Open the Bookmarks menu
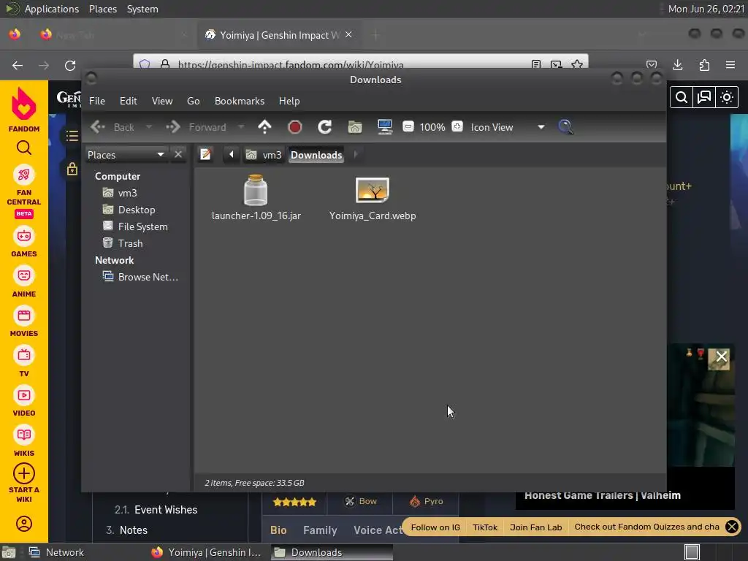Screen dimensions: 748x561 (240, 101)
